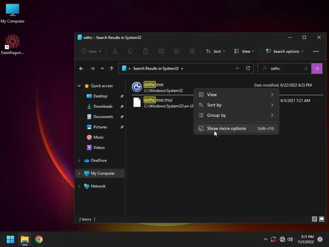Image resolution: width=329 pixels, height=247 pixels.
Task: Open the Group by context submenu
Action: coord(236,115)
